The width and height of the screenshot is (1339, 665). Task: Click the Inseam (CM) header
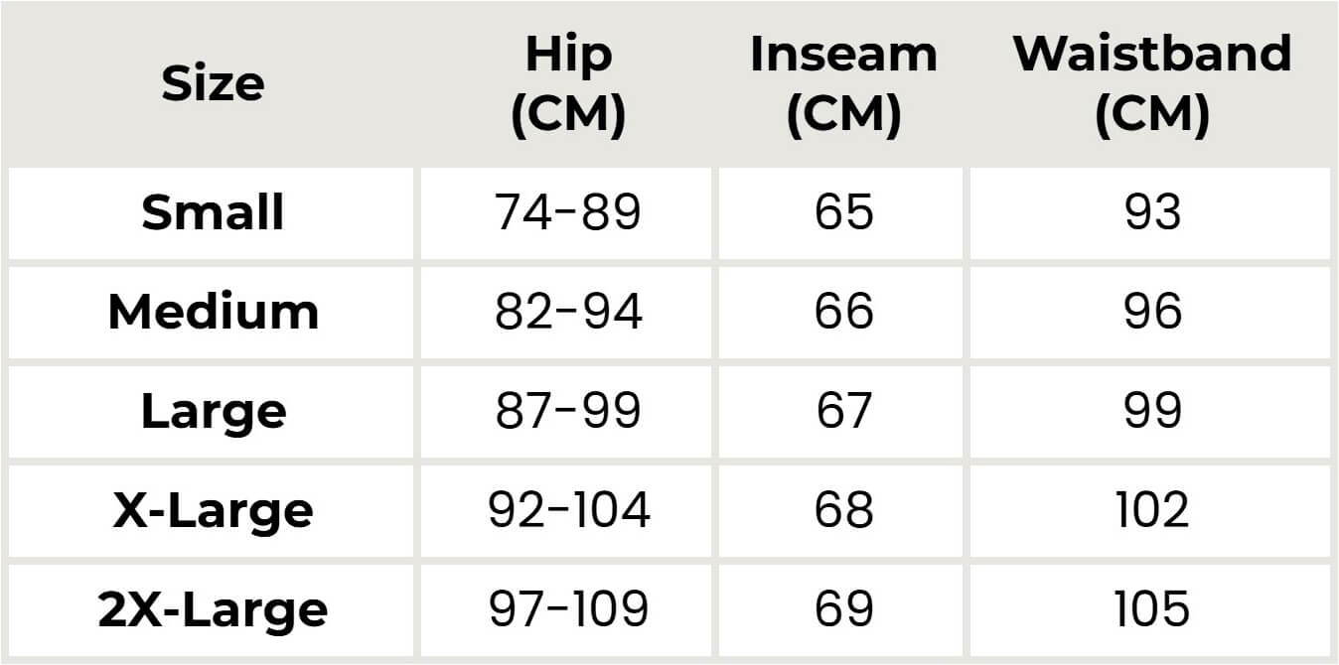click(843, 84)
